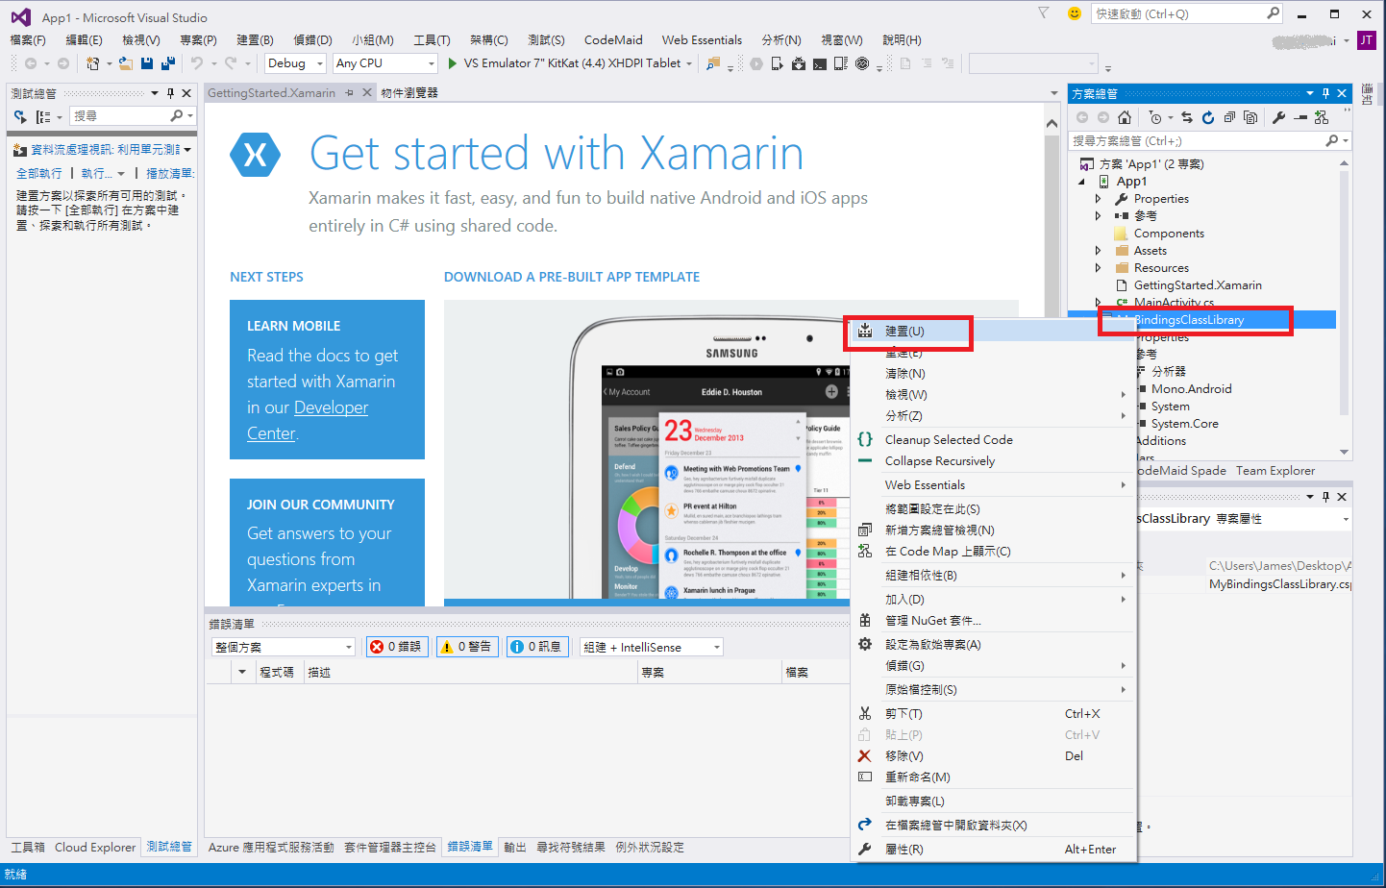Open the CodeMaid menu
This screenshot has width=1386, height=888.
(613, 40)
